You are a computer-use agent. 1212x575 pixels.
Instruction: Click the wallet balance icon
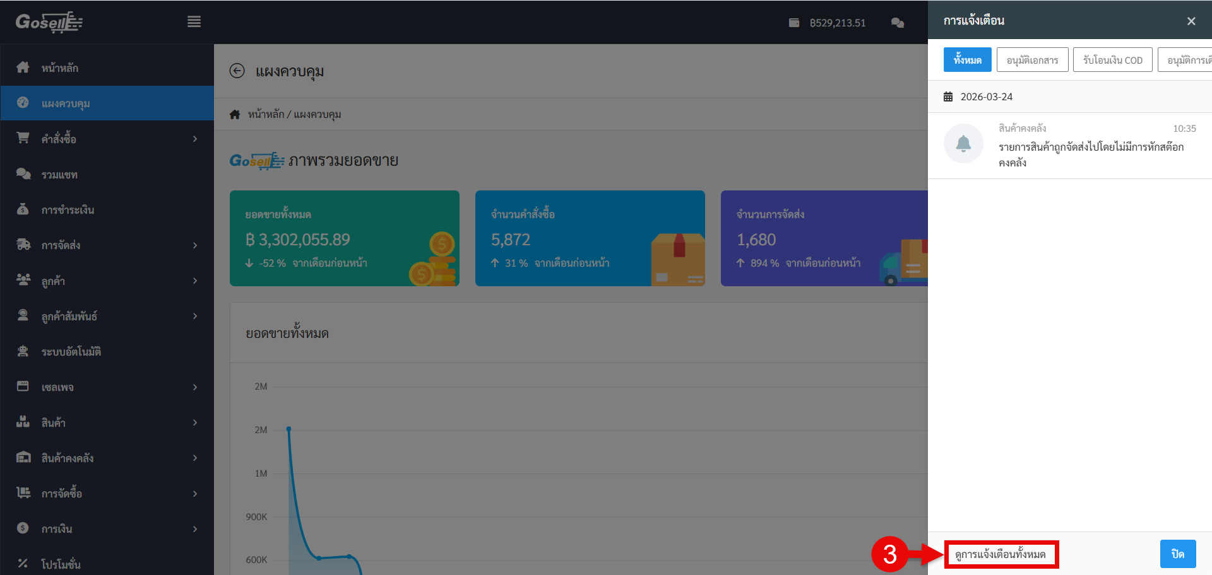point(793,23)
